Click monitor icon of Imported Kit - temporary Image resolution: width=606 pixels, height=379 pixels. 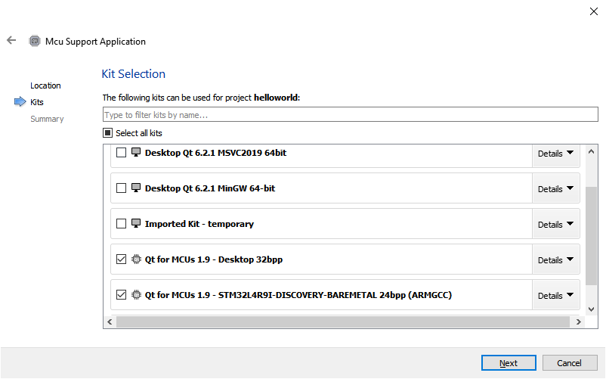coord(136,224)
